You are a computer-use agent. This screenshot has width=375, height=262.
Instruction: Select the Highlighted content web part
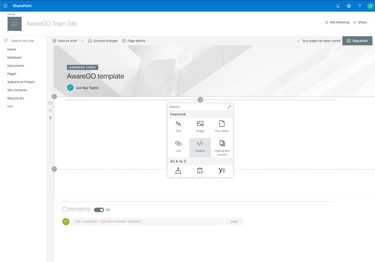[x=222, y=148]
